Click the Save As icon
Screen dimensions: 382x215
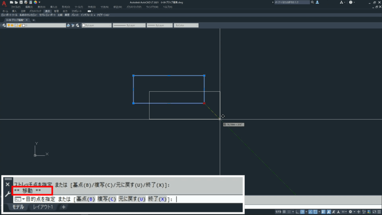[26, 2]
